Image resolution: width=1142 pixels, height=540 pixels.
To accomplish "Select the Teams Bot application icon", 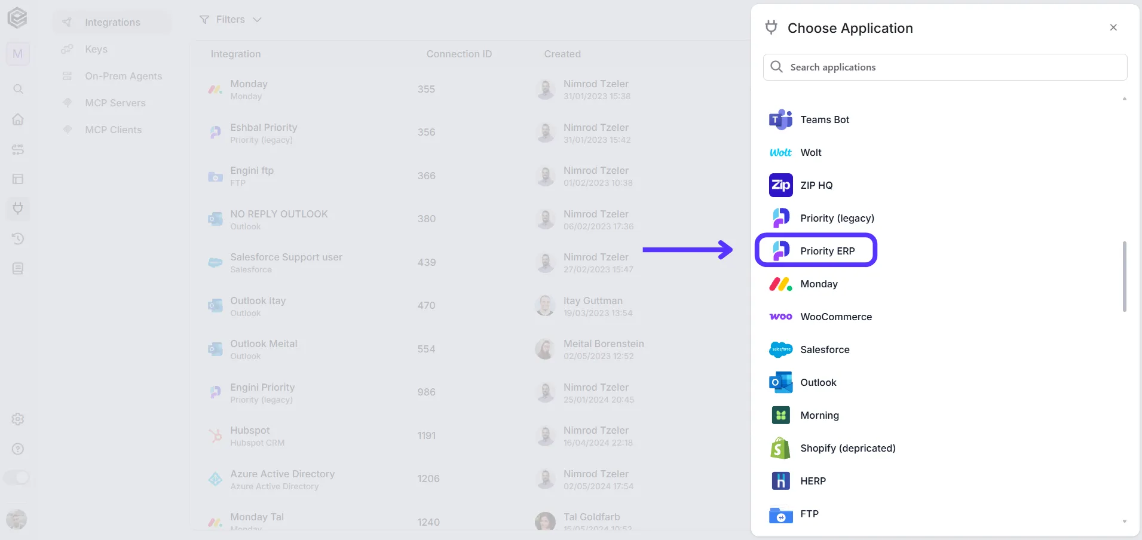I will tap(780, 119).
